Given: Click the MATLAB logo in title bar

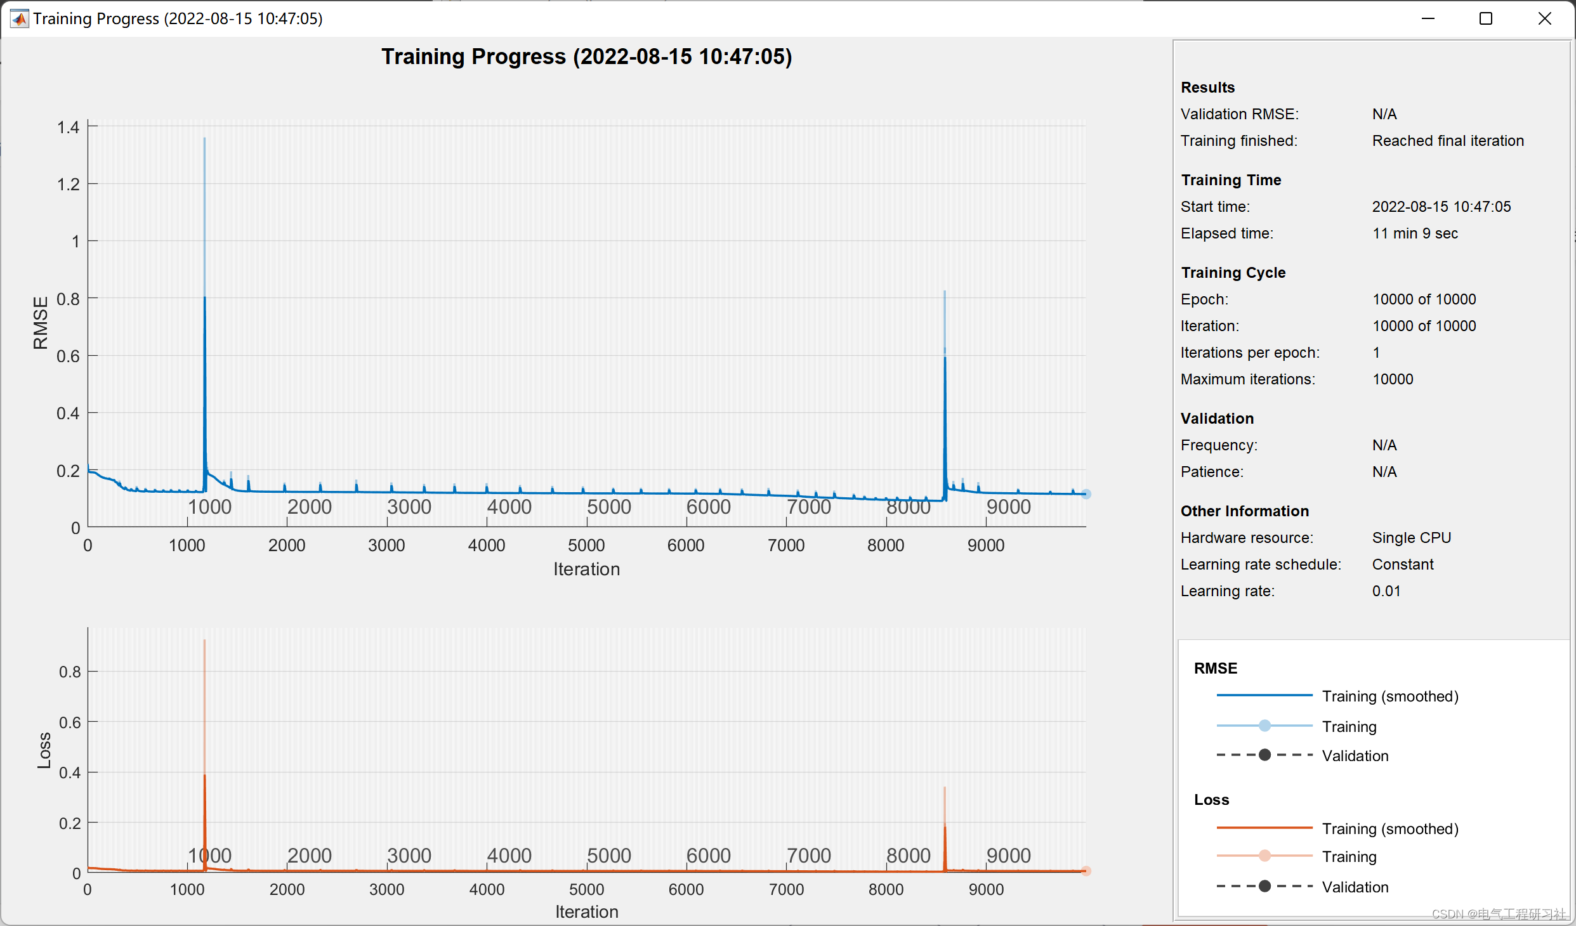Looking at the screenshot, I should pyautogui.click(x=19, y=18).
